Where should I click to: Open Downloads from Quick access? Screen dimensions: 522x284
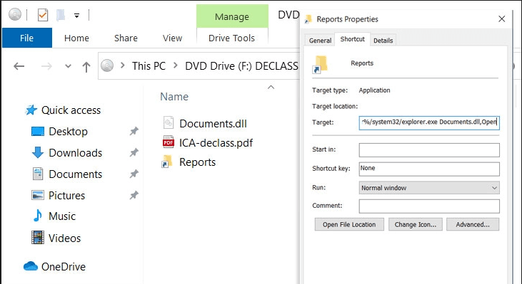(75, 152)
